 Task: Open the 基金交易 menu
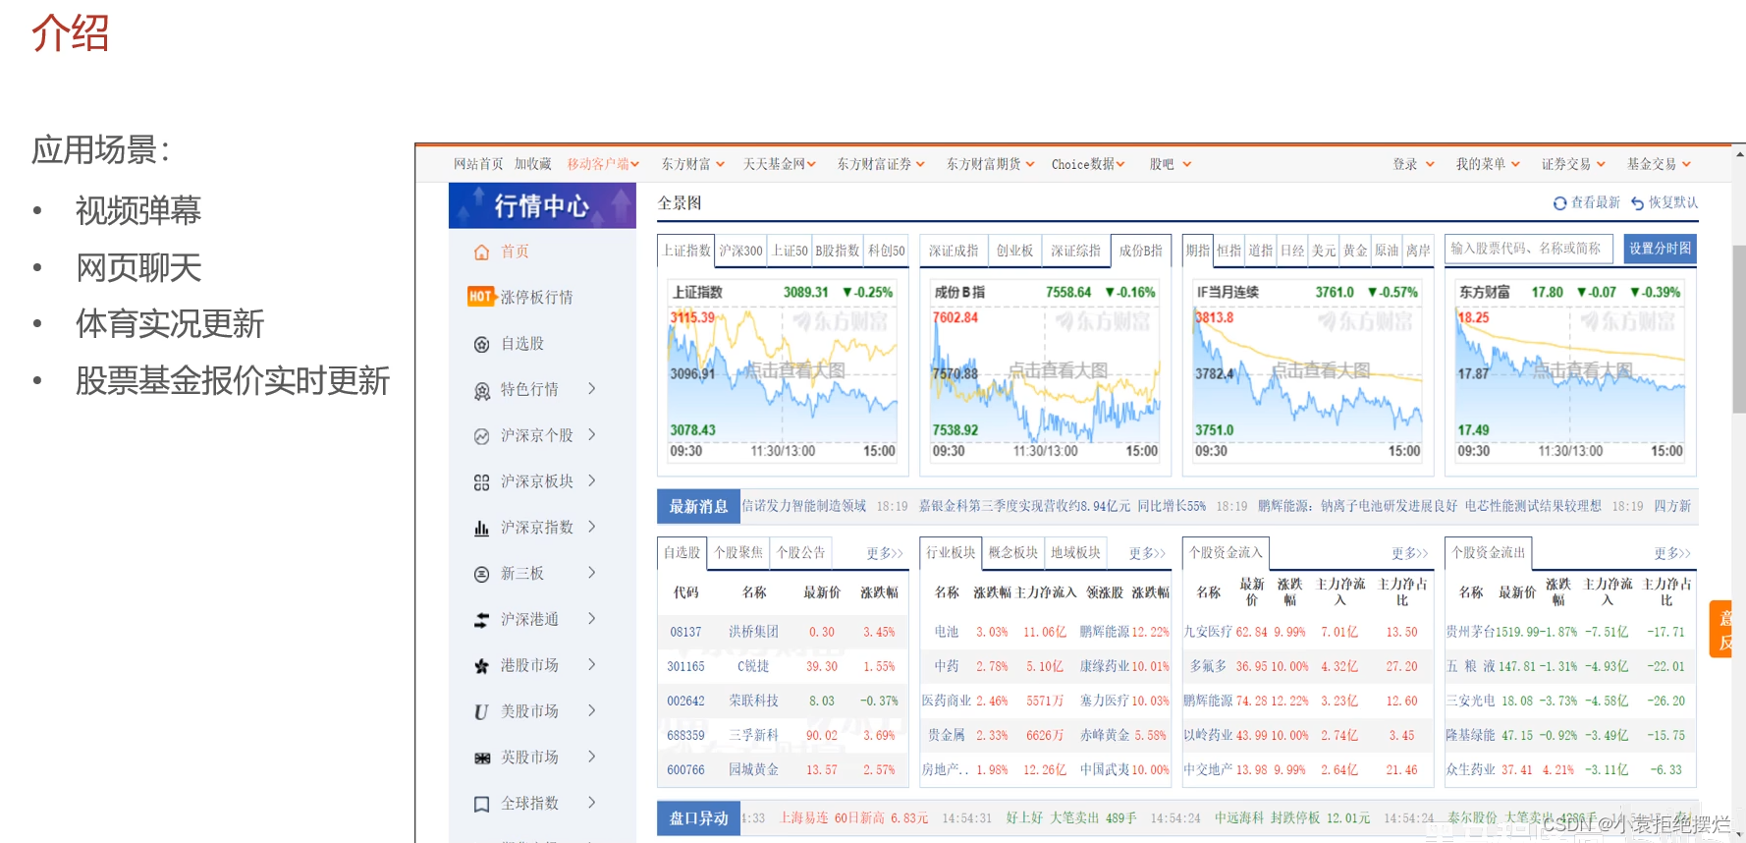(x=1659, y=164)
